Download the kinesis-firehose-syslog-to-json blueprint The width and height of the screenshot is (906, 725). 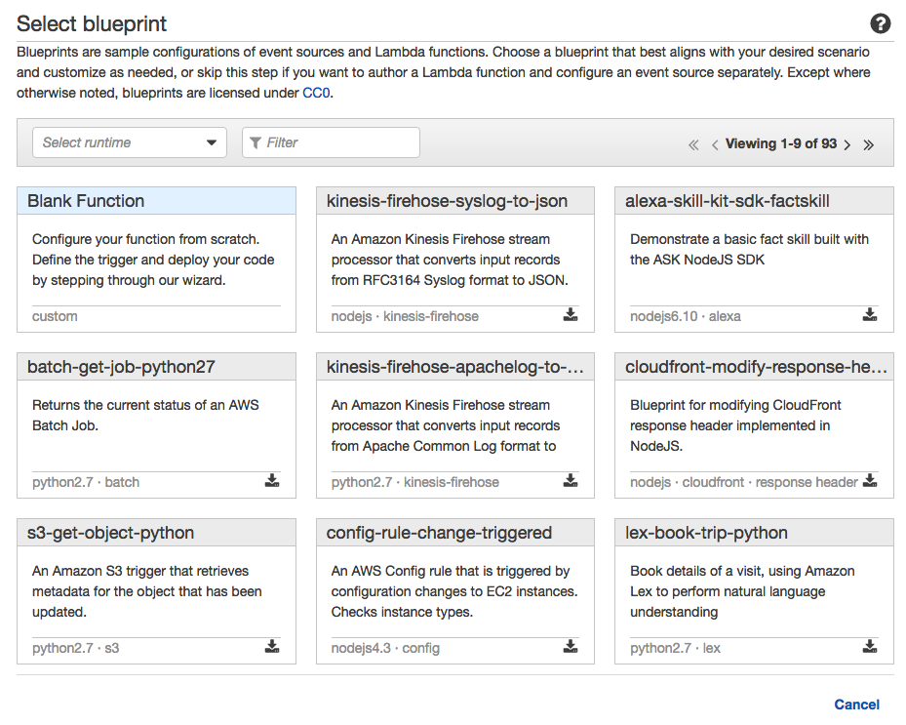point(571,314)
